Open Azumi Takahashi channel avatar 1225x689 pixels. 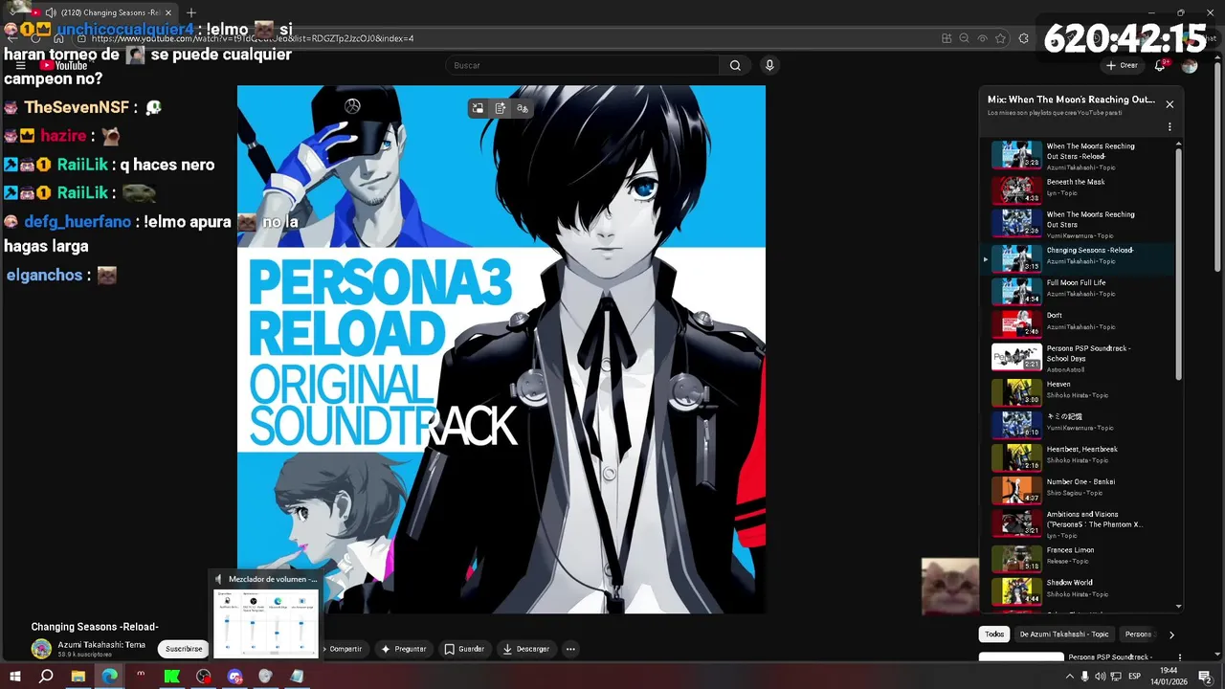pyautogui.click(x=41, y=649)
